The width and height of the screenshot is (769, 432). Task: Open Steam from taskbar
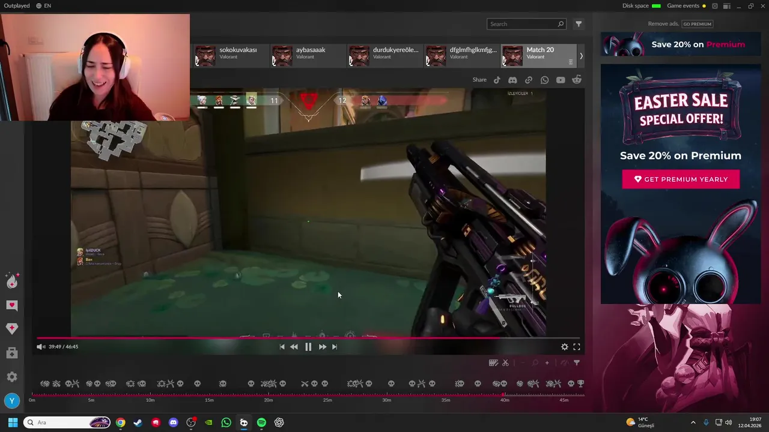click(138, 422)
